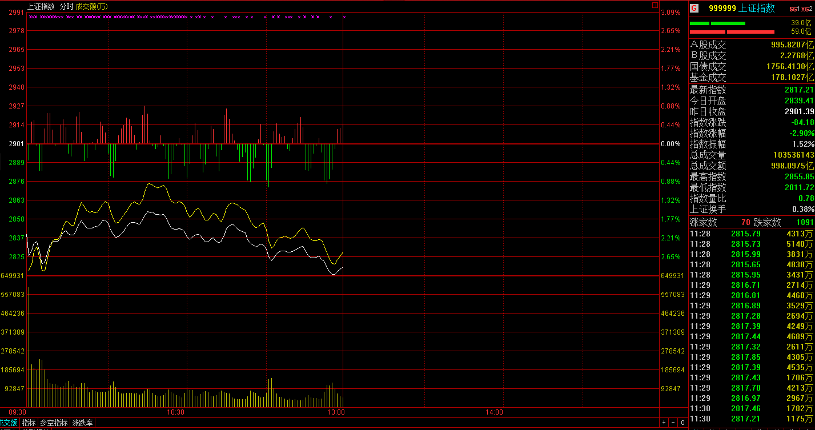Select the 最低指数 value 2811.72
The height and width of the screenshot is (430, 815).
coord(799,187)
